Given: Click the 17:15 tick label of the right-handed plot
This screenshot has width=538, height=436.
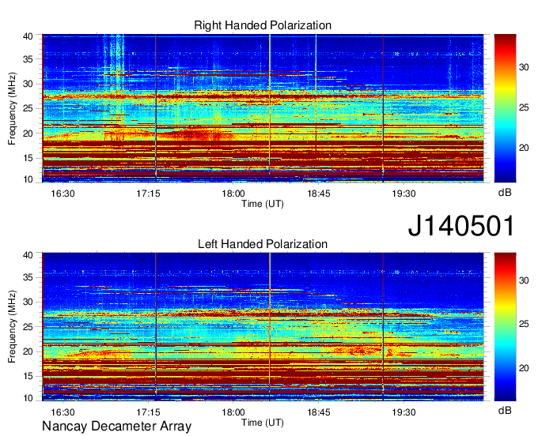Looking at the screenshot, I should click(148, 194).
